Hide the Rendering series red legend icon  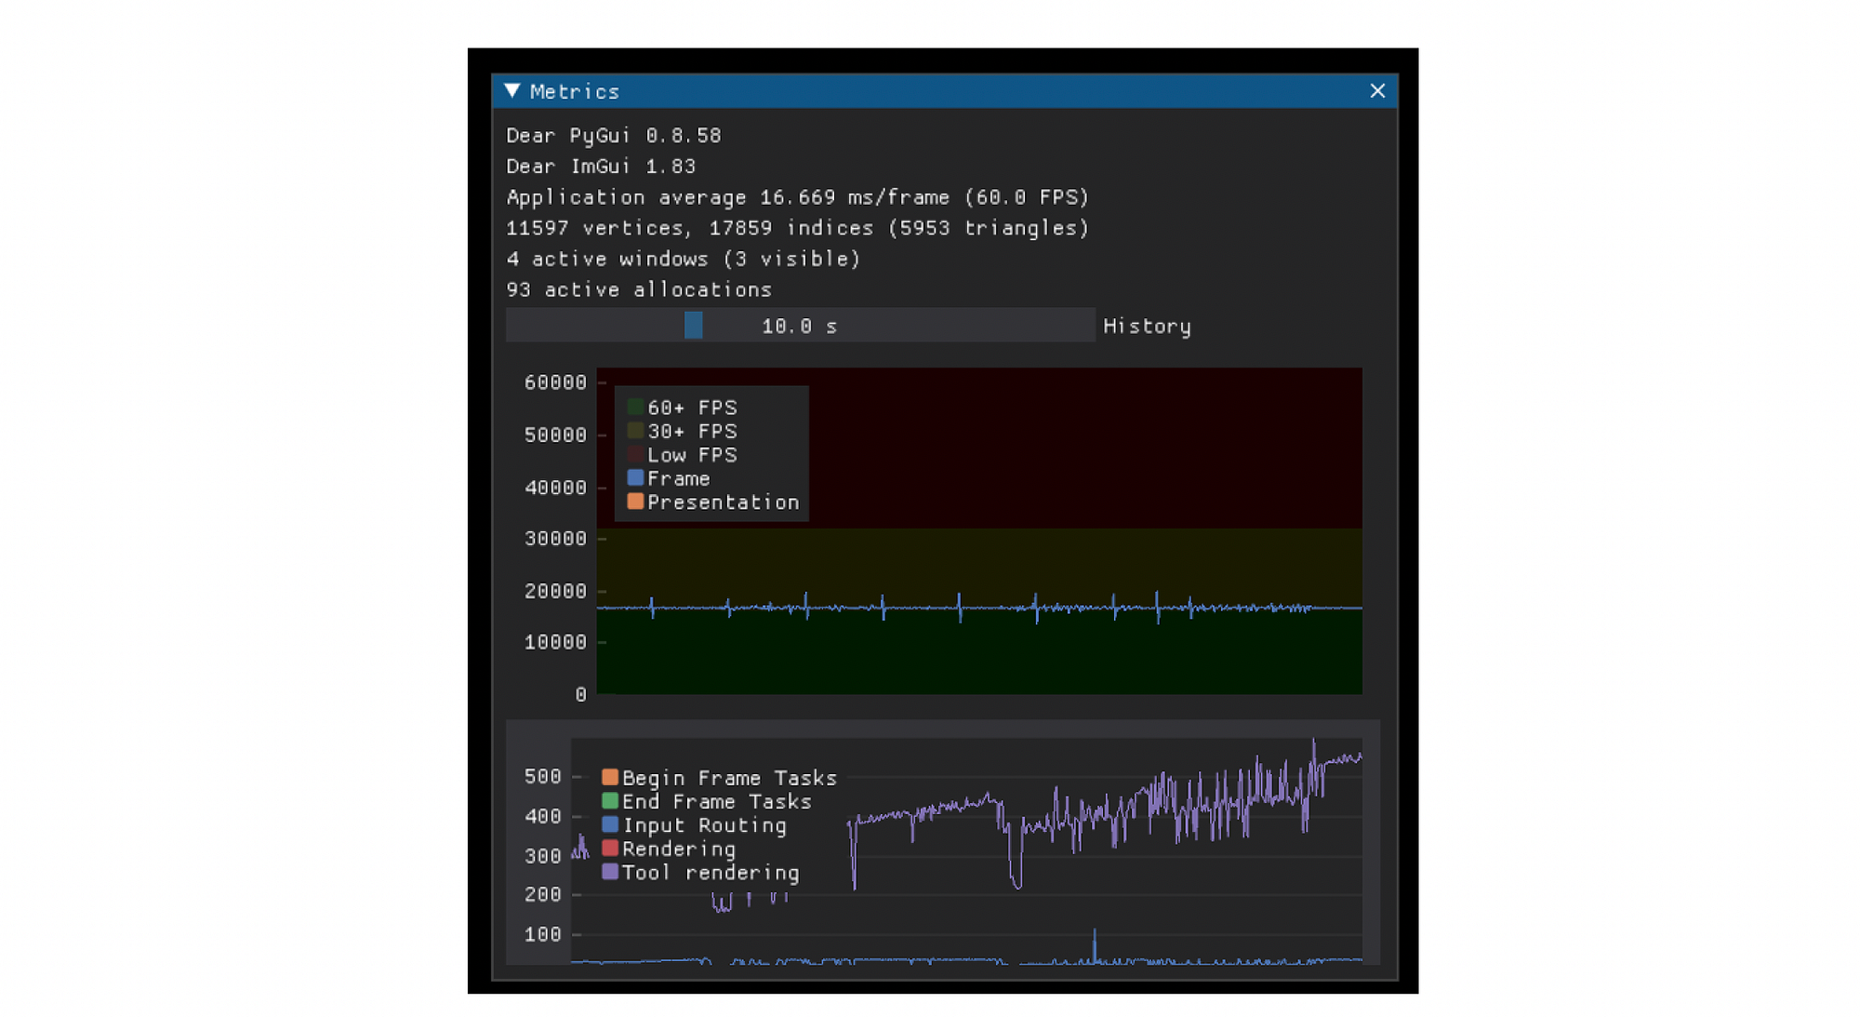click(610, 849)
